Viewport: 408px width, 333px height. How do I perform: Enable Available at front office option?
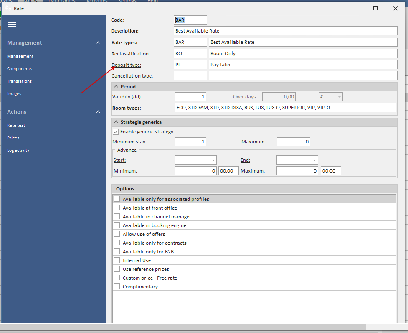pos(117,208)
